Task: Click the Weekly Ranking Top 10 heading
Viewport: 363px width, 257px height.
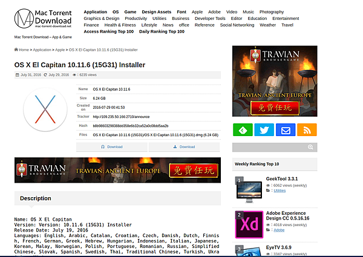Action: (x=257, y=164)
